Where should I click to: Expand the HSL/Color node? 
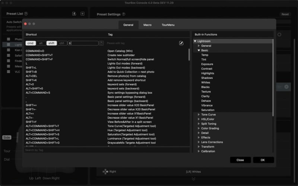tap(199, 119)
